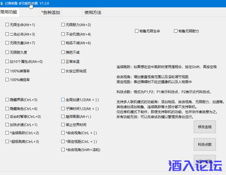Click the 修改金钱 button

(205, 127)
